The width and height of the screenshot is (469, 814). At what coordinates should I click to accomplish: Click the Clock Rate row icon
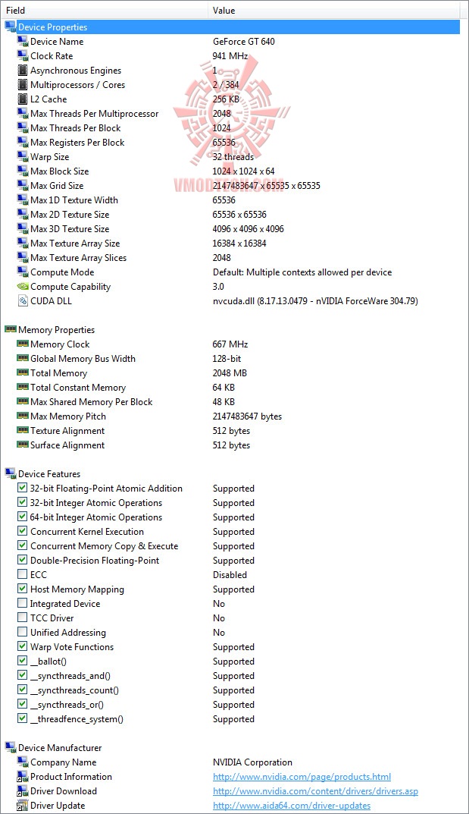[x=22, y=55]
